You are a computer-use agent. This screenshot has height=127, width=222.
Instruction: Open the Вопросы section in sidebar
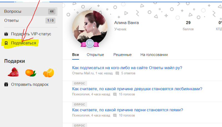coord(29,11)
